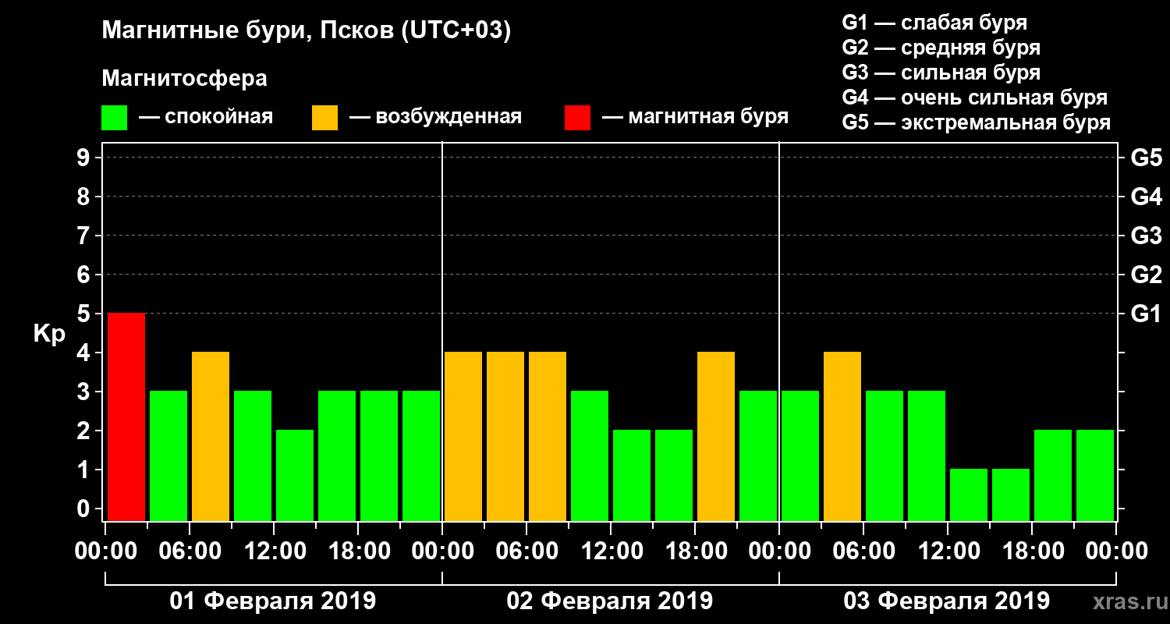1170x624 pixels.
Task: Select the orange 03:00–06:00 bar on 03 Февраля
Action: (842, 436)
